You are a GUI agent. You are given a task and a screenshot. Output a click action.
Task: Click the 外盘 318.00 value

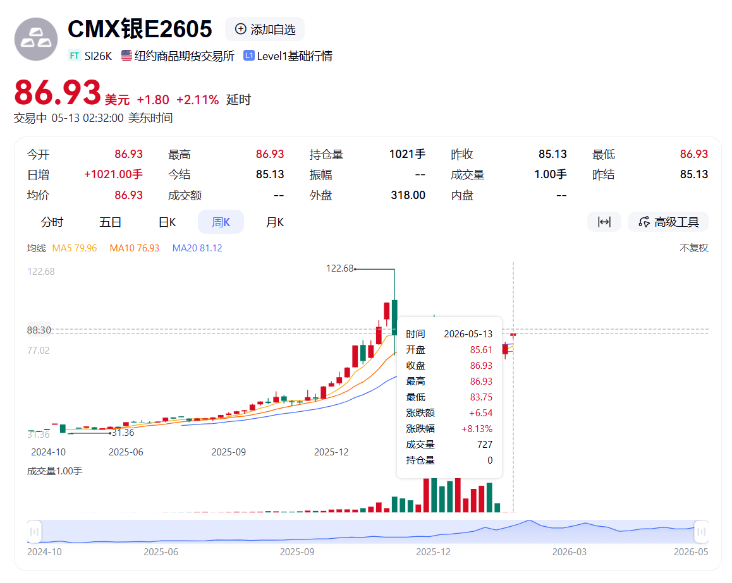tap(408, 195)
